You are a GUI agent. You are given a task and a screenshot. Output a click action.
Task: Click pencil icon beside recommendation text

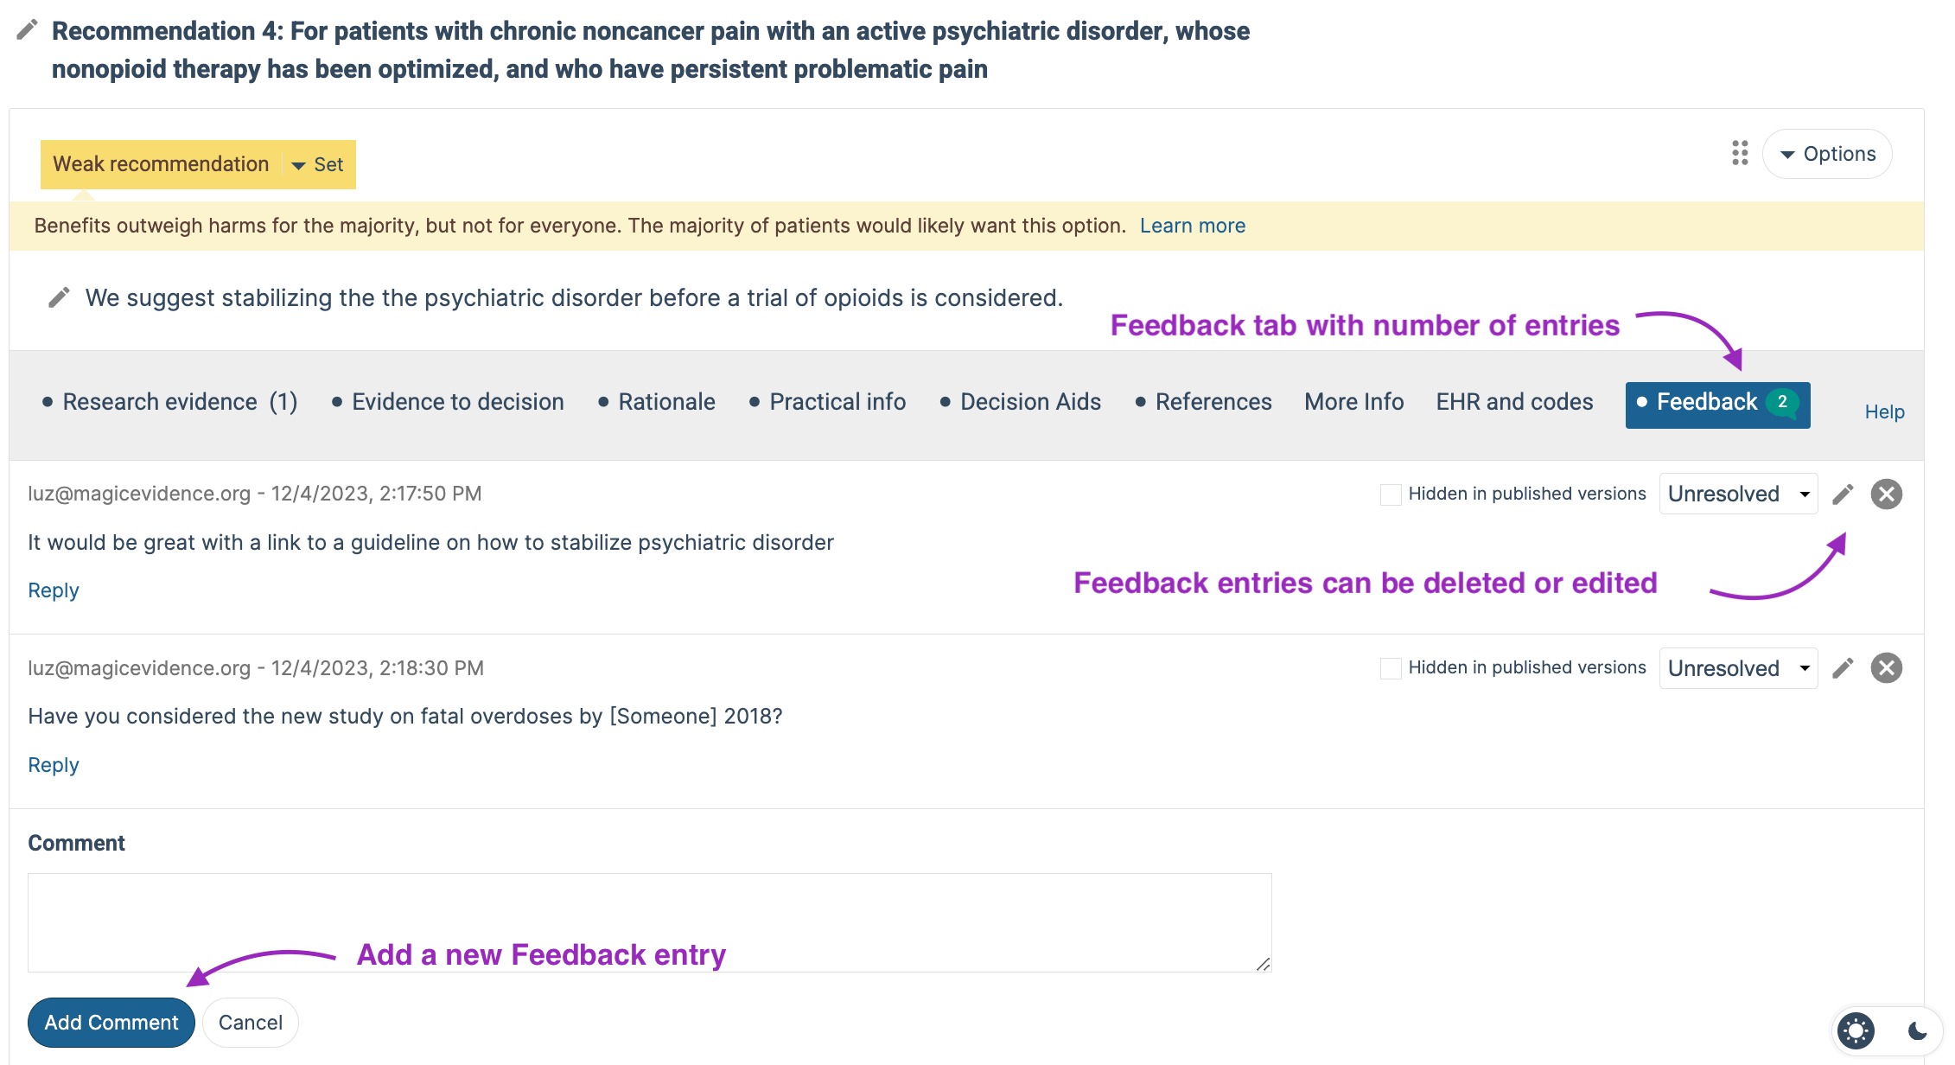coord(59,298)
